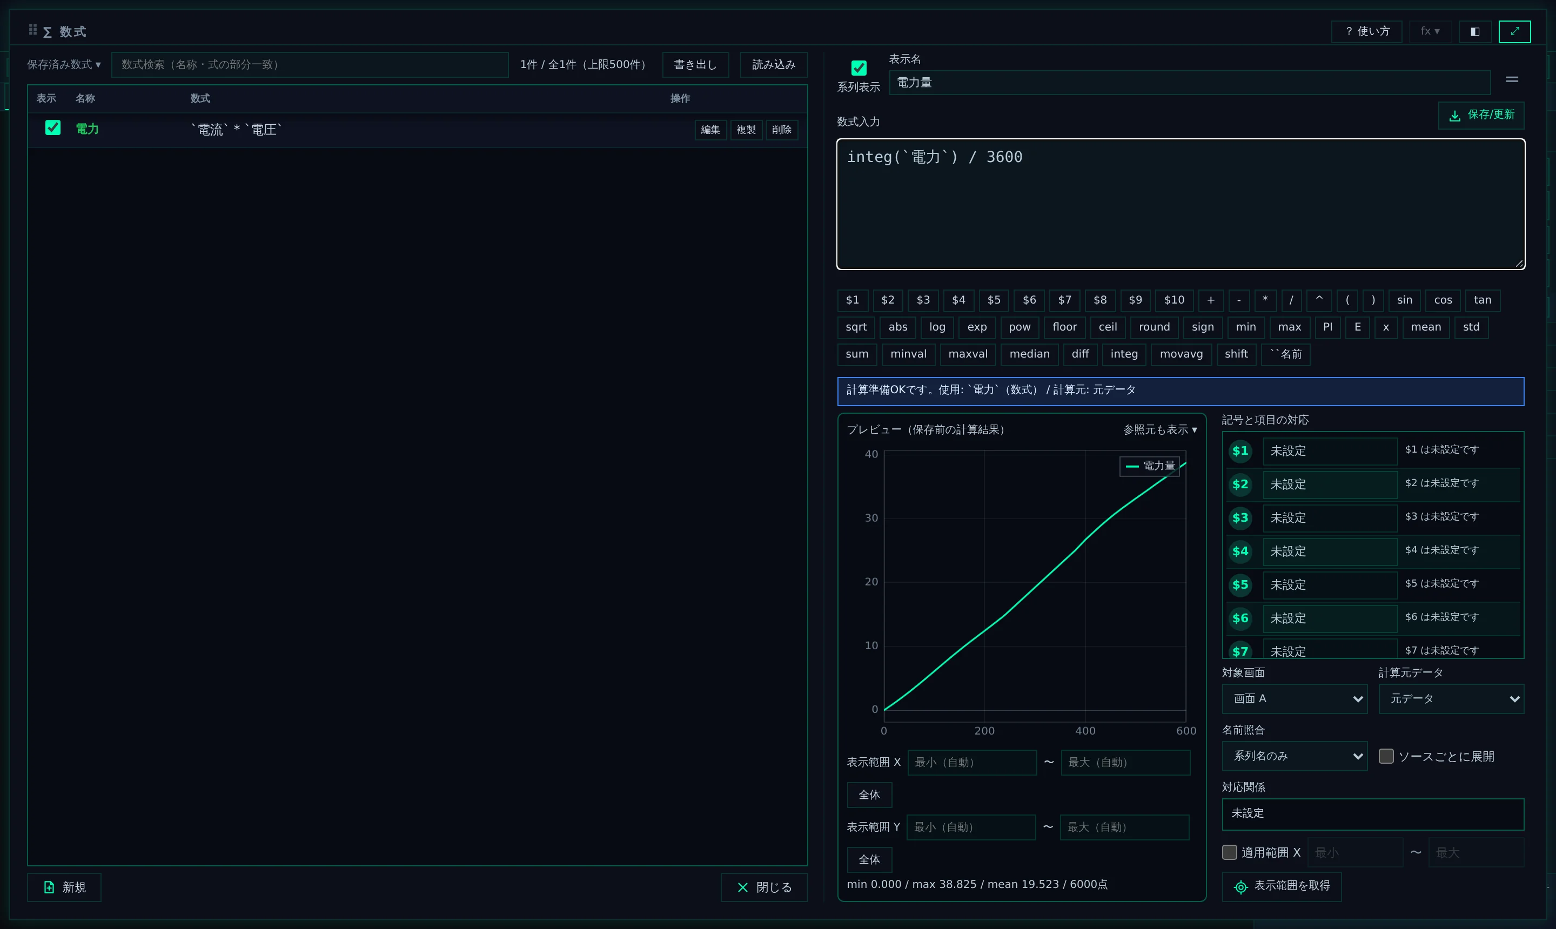Click the hamburger menu icon beside 表示名 field

pos(1512,79)
